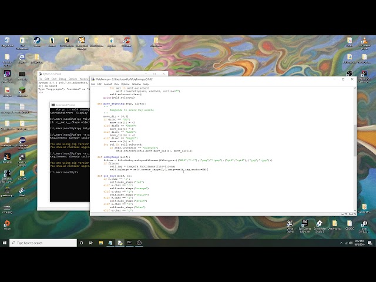Click the editor scrollbar up arrow
Viewport: 376px width, 282px height.
click(355, 88)
